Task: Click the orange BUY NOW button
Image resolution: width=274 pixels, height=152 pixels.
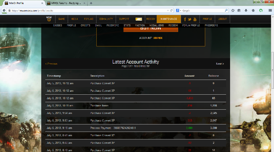Action: click(151, 29)
